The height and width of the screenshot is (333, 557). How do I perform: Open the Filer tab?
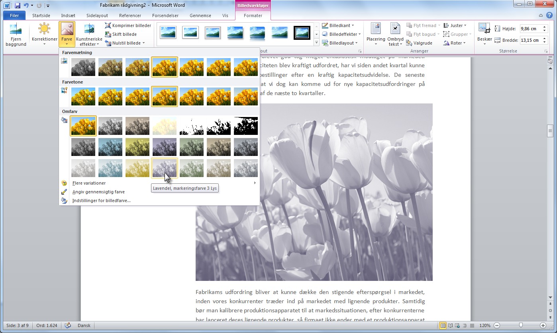(x=14, y=16)
